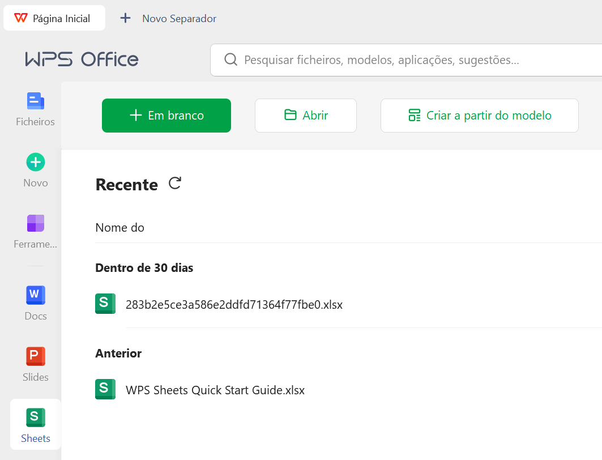
Task: Open the green Sheets icon beside the Quick Start Guide
Action: pos(105,389)
